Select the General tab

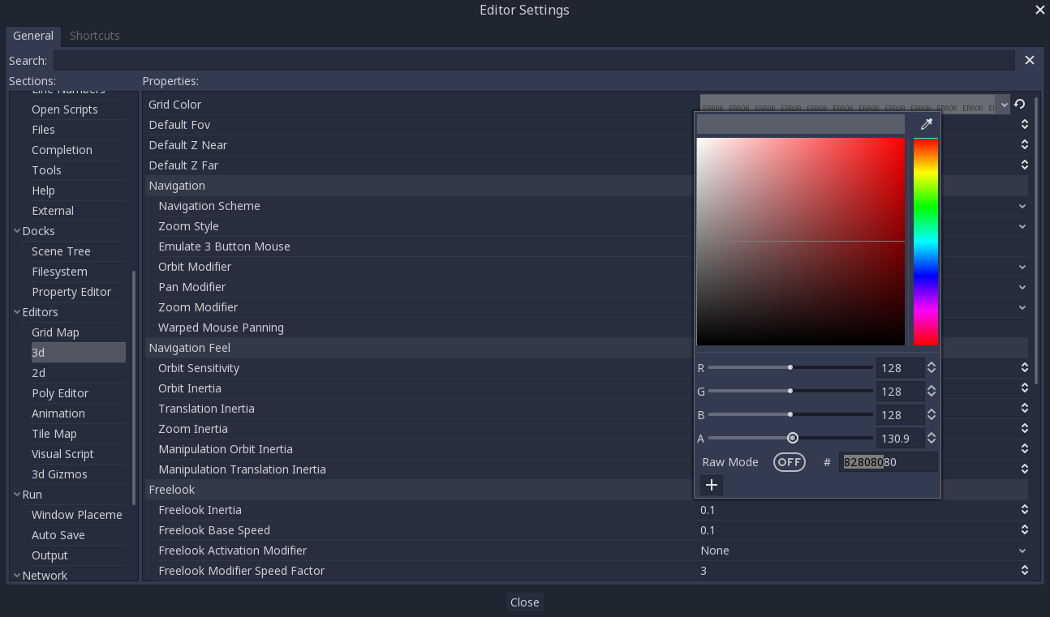tap(32, 36)
